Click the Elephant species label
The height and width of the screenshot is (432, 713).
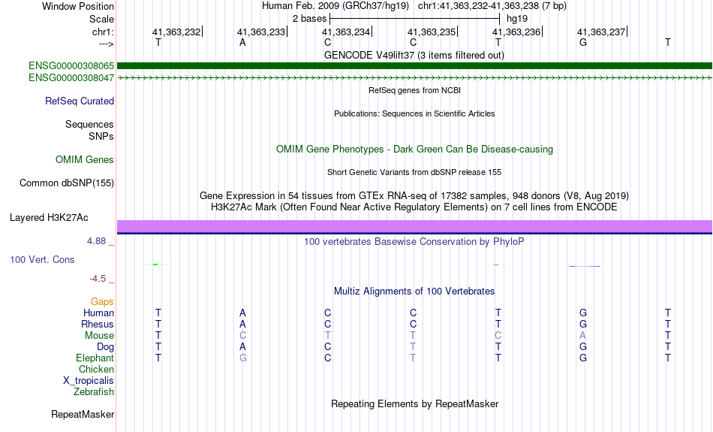tap(95, 358)
